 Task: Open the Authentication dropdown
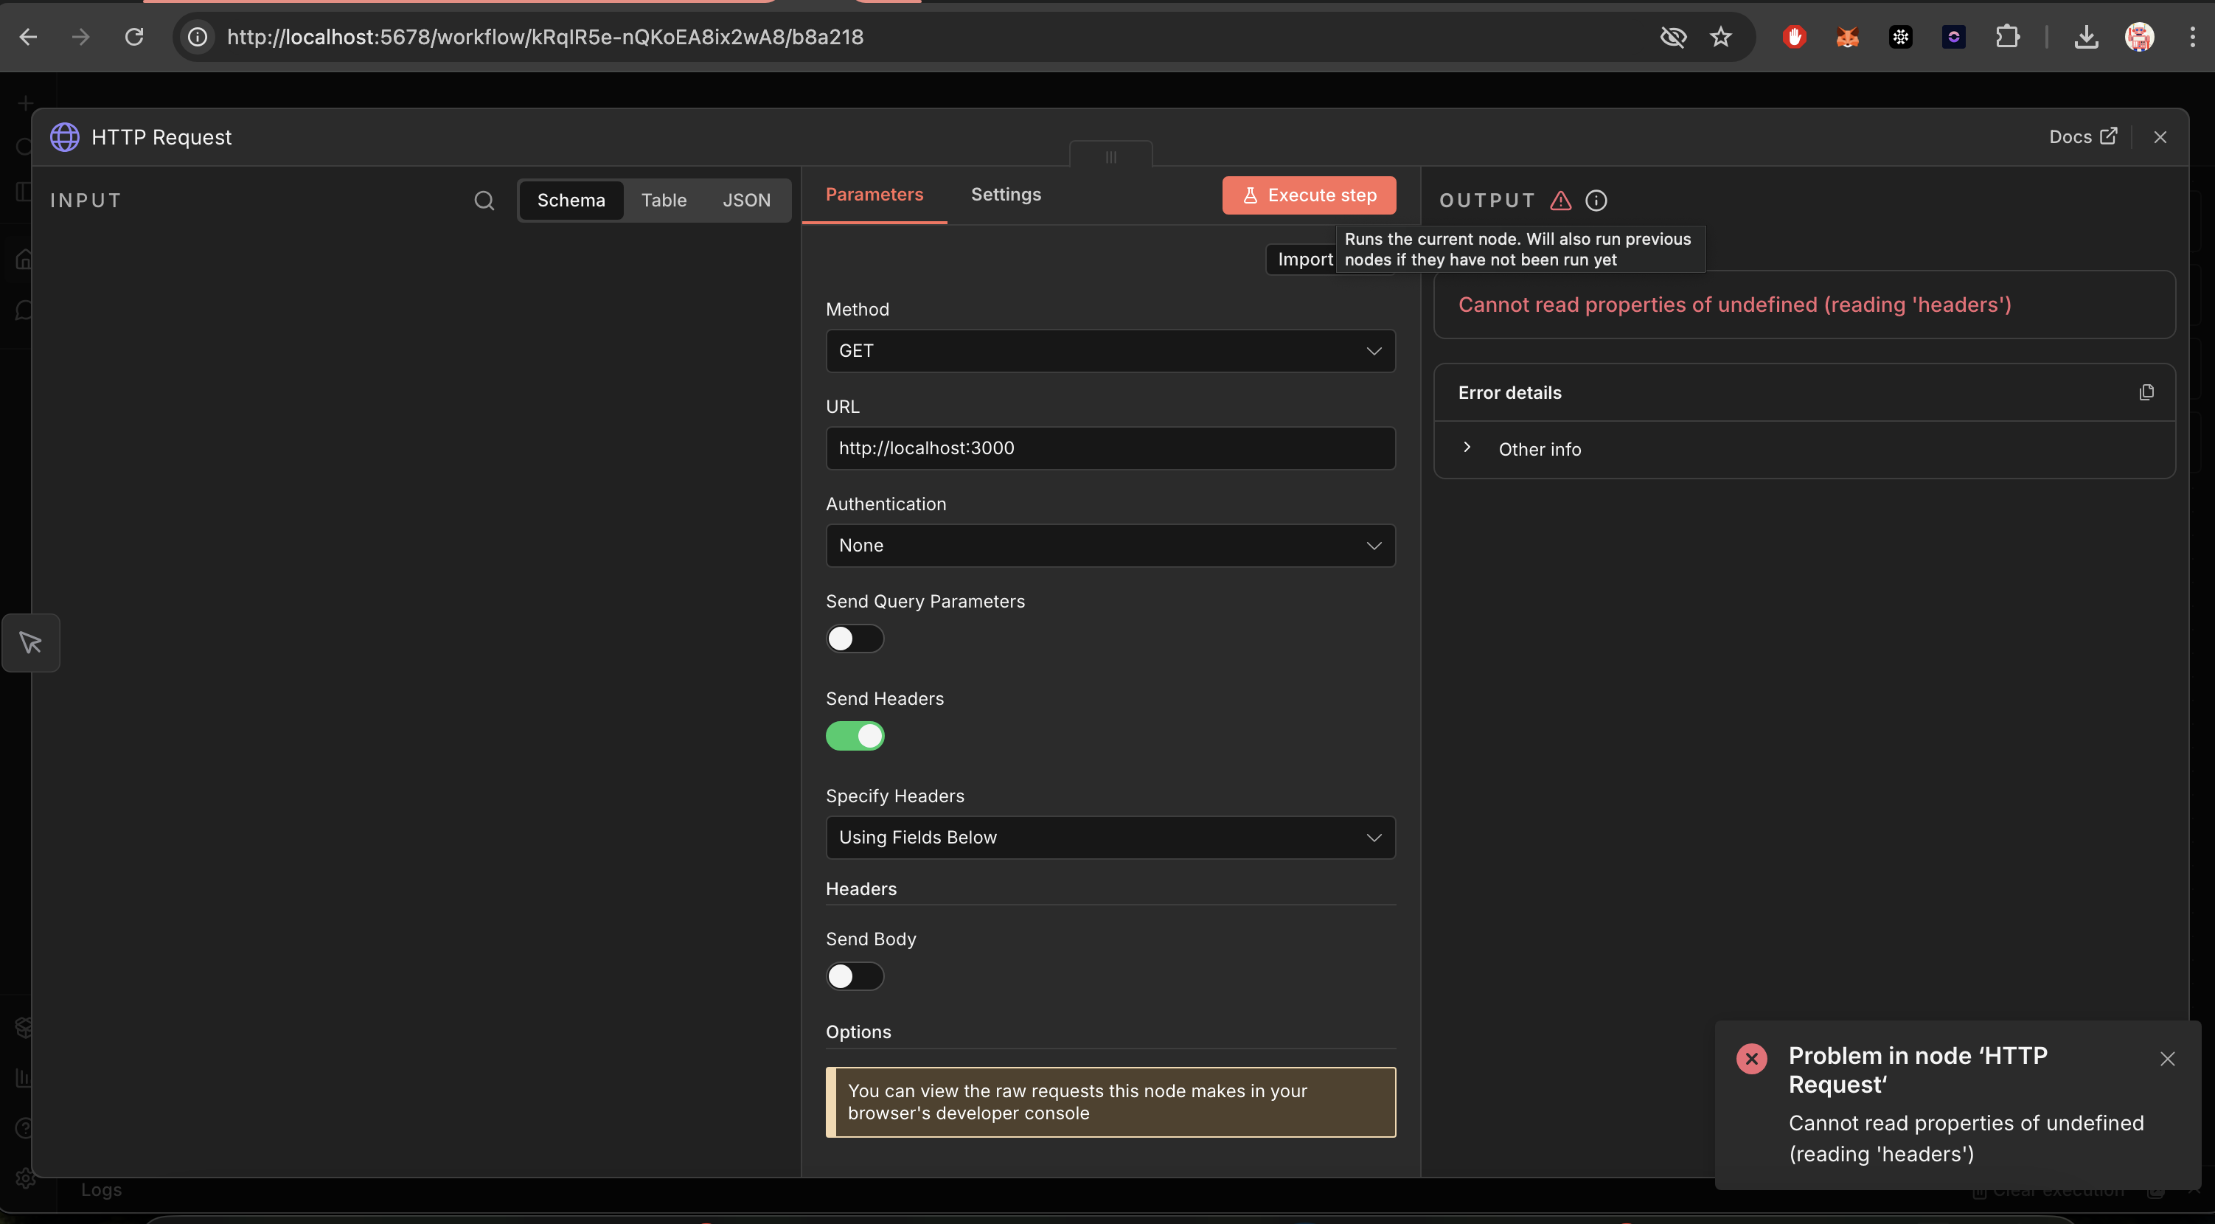click(1109, 546)
